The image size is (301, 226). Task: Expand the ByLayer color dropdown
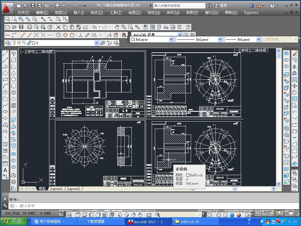tap(171, 39)
